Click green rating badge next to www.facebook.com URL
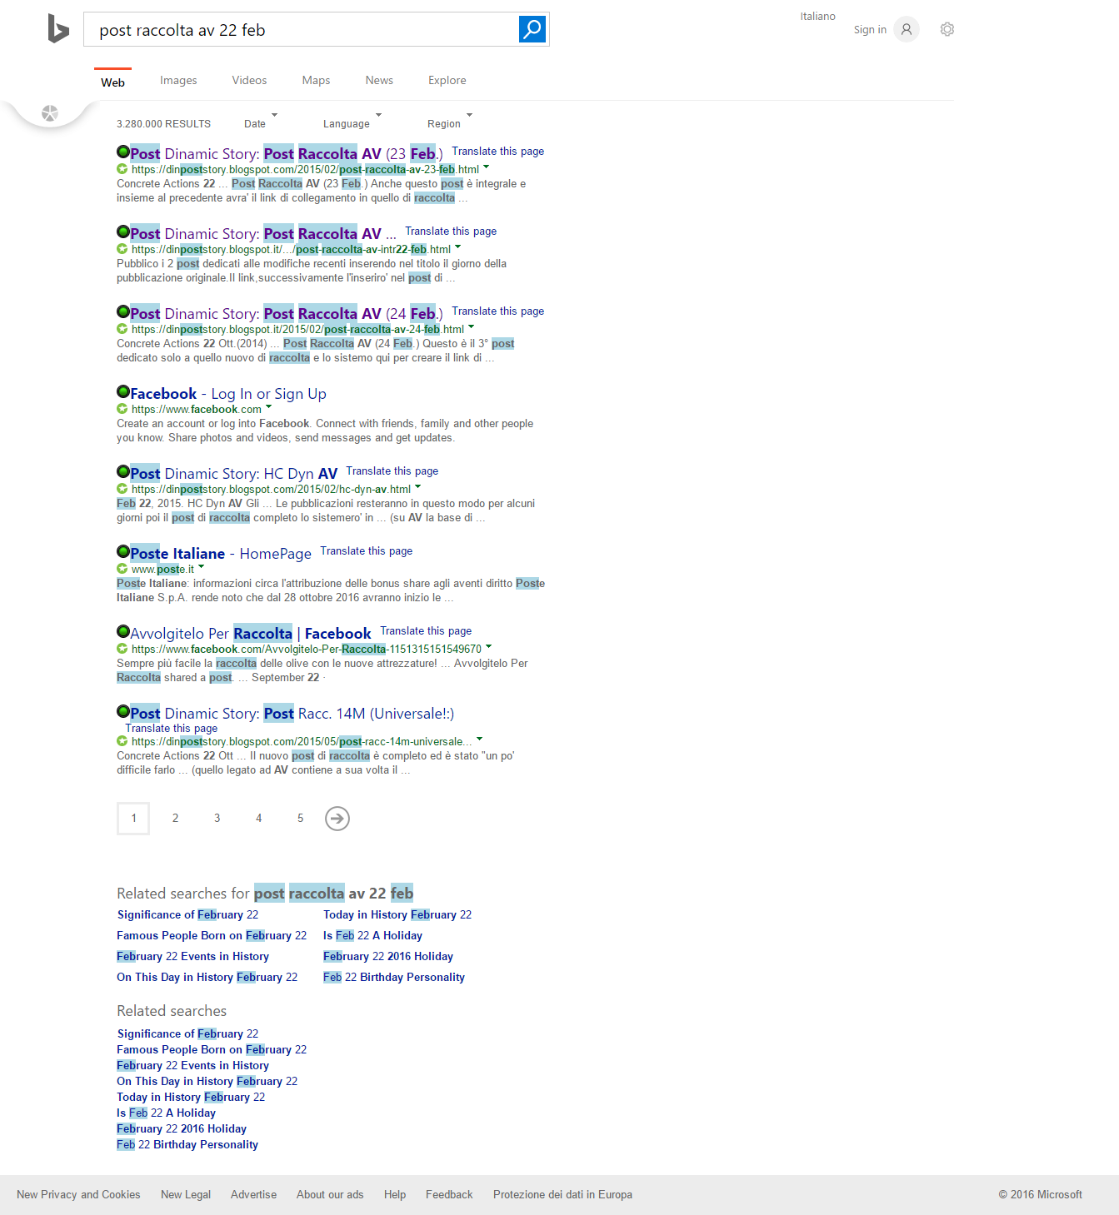1119x1215 pixels. click(x=122, y=409)
